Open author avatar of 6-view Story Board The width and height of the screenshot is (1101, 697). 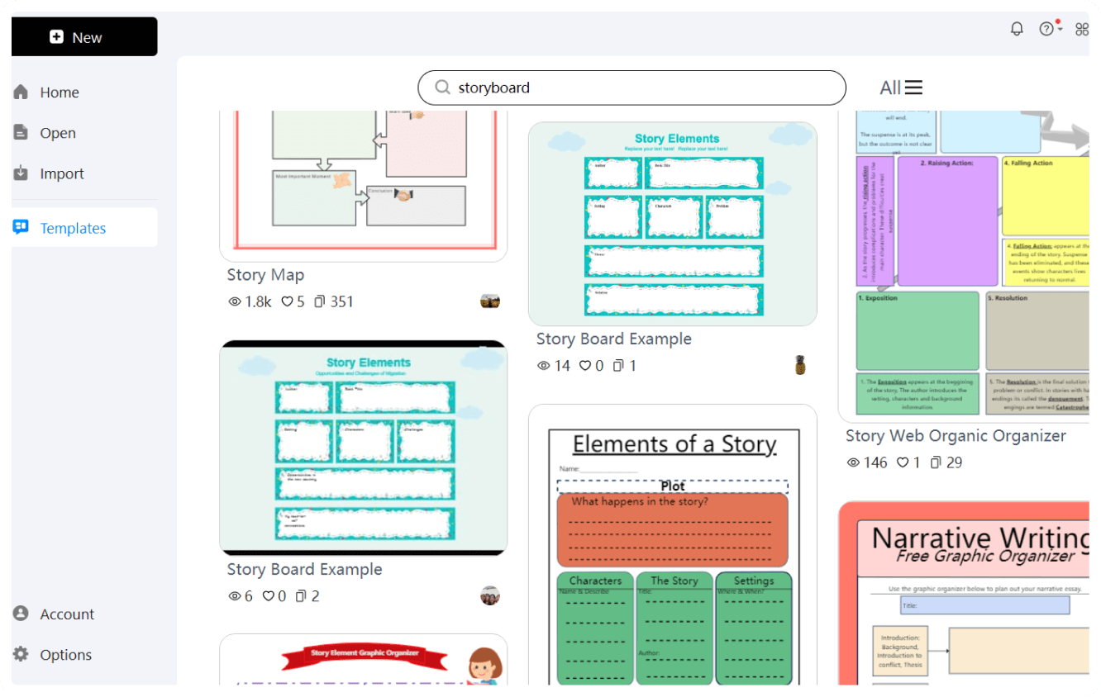tap(490, 595)
